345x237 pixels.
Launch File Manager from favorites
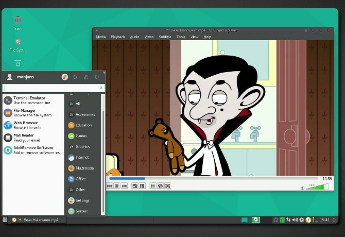[33, 113]
